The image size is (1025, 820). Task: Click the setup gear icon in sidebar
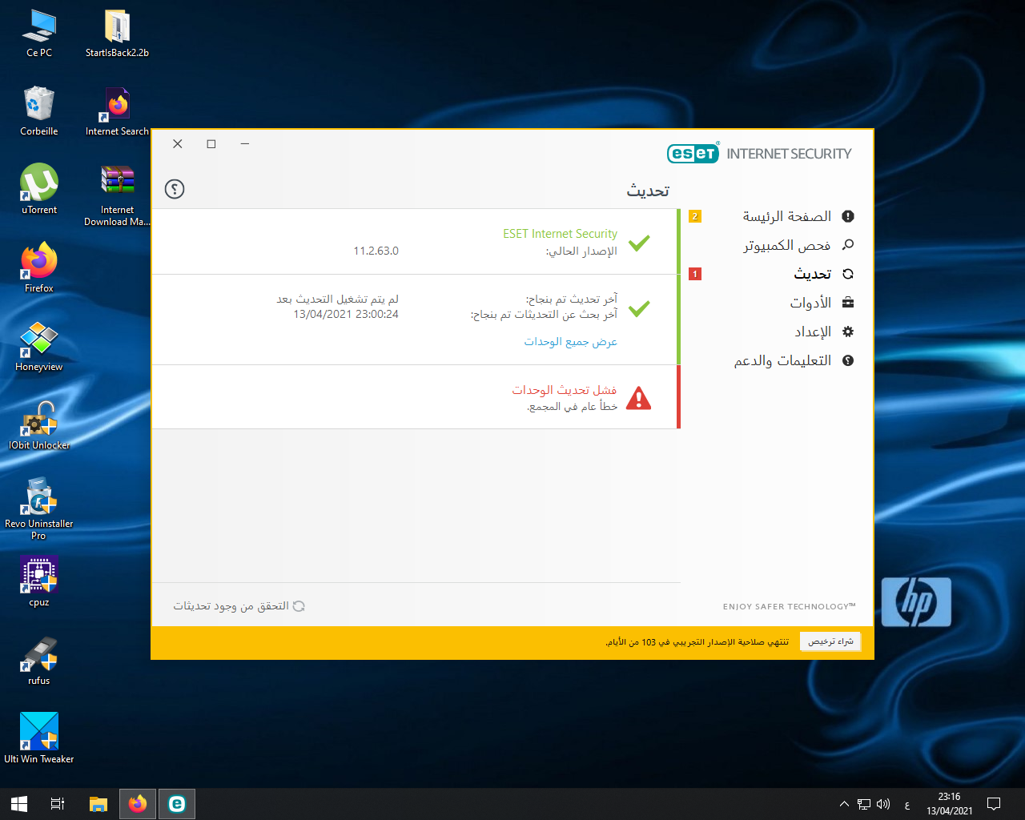(848, 332)
